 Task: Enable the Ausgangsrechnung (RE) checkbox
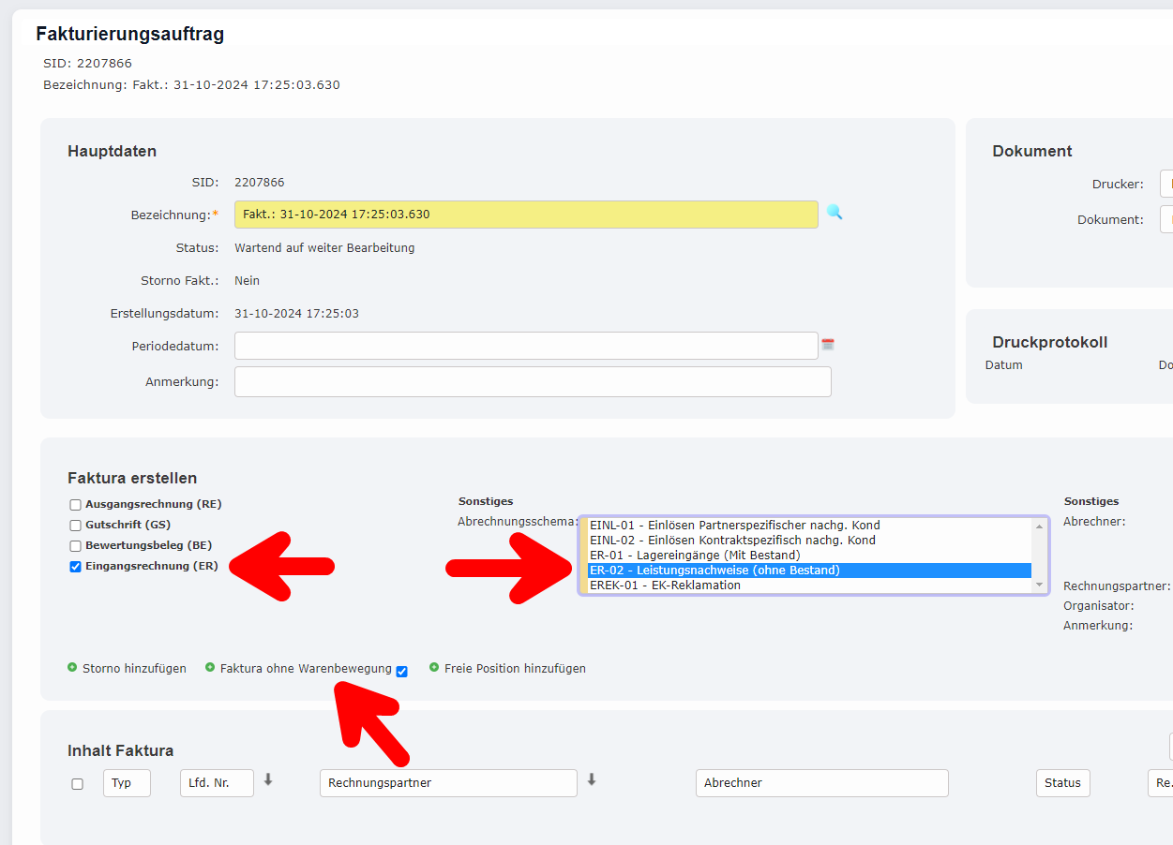coord(74,504)
